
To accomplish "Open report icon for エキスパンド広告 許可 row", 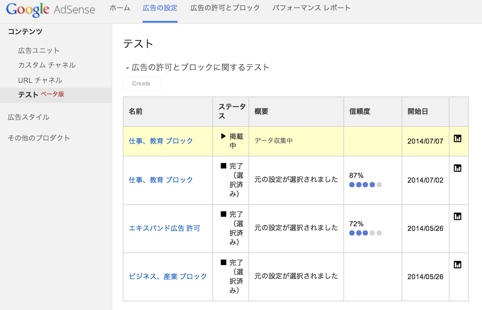I will pos(457,217).
